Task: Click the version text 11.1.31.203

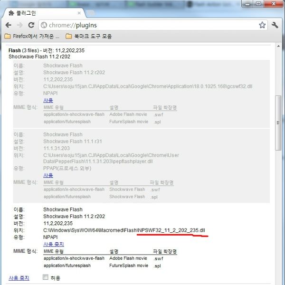Action: pyautogui.click(x=57, y=148)
